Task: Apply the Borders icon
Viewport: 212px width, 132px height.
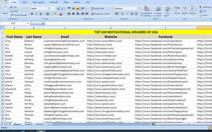Action: (x=48, y=14)
